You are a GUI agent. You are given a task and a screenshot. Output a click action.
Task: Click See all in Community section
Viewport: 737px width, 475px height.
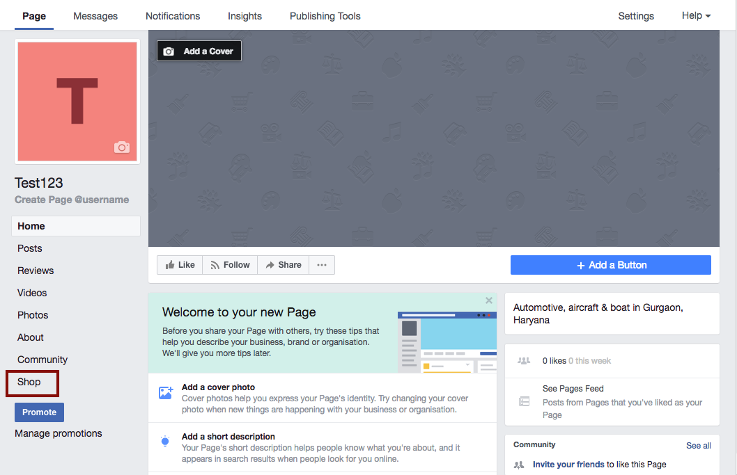point(699,445)
